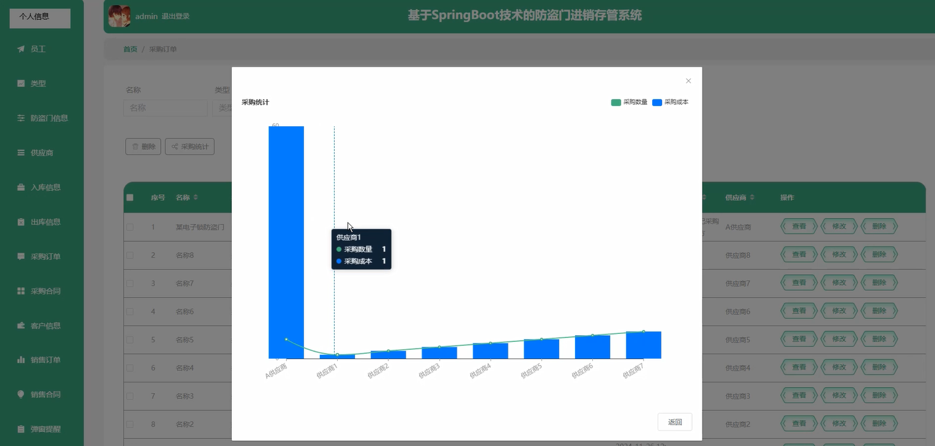Click 删除 for A供应商 row
935x446 pixels.
coord(879,226)
